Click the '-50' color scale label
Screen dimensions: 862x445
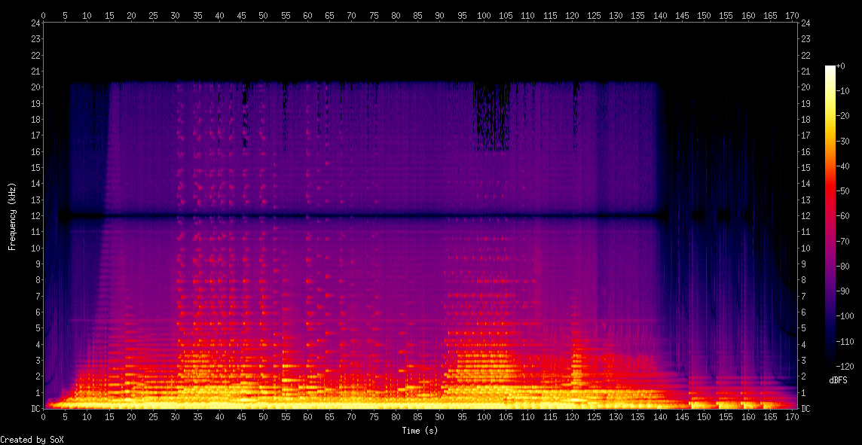pos(842,190)
